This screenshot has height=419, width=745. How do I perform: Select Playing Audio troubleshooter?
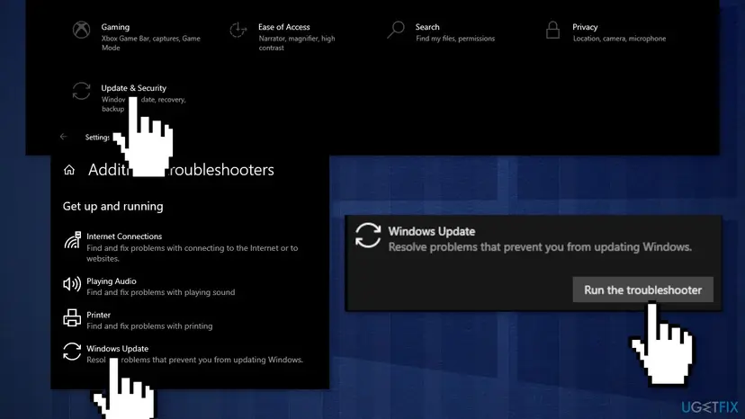pos(112,281)
